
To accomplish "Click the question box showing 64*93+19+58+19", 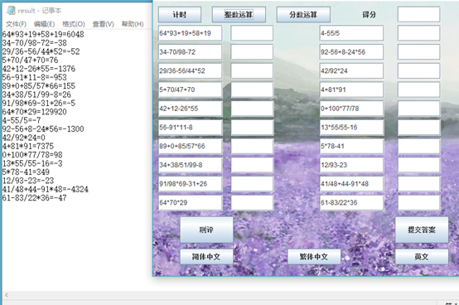I will pyautogui.click(x=191, y=33).
